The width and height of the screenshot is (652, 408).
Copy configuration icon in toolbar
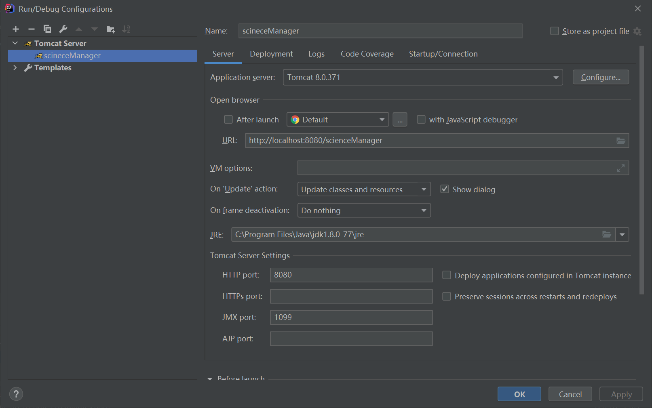(x=47, y=29)
